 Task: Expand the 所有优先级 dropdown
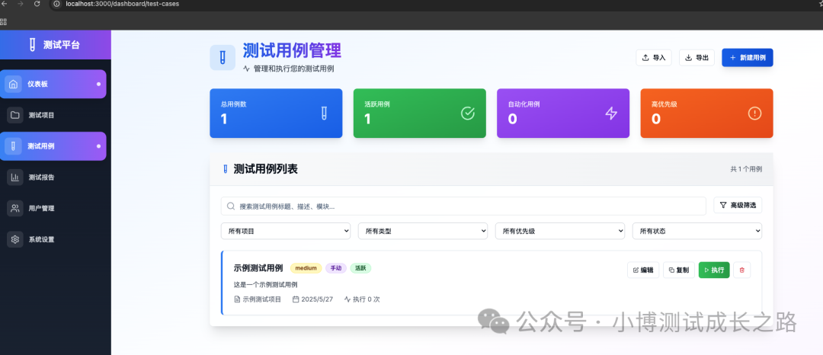pos(560,231)
